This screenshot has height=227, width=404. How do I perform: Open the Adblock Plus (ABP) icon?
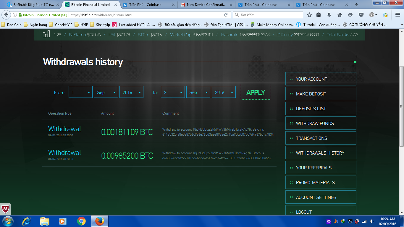tap(372, 15)
